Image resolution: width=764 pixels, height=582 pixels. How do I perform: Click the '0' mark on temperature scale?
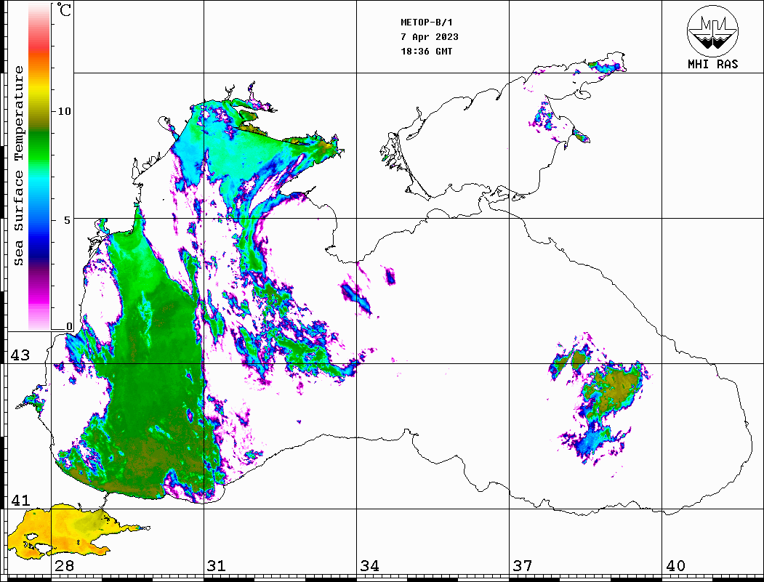(x=69, y=326)
